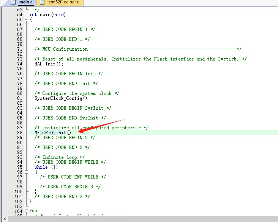Click the file icon on main.c tab
This screenshot has width=278, height=222.
pos(12,3)
